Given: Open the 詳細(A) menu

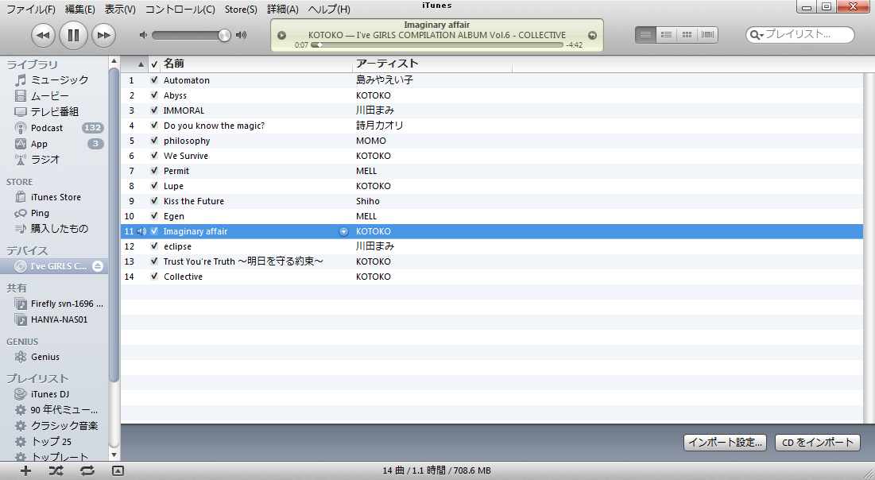Looking at the screenshot, I should point(283,10).
